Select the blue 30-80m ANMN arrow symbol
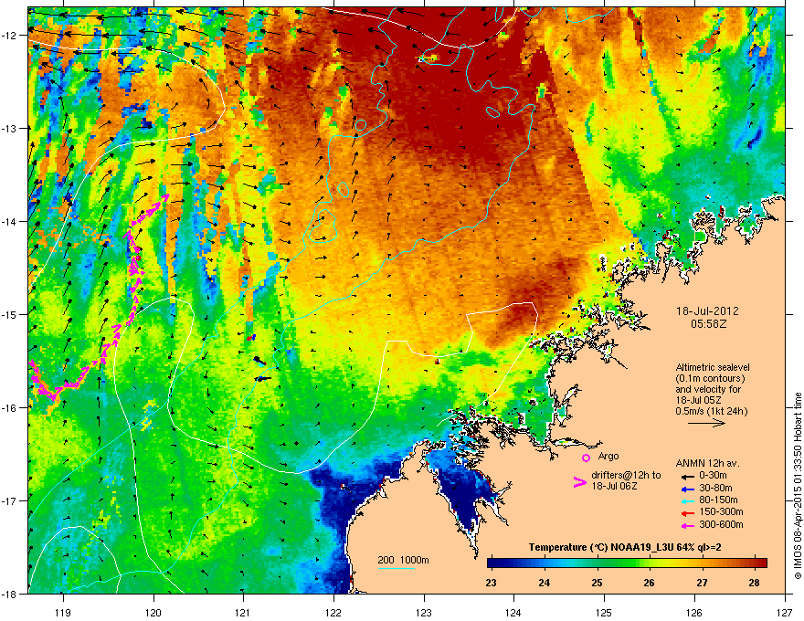This screenshot has width=804, height=621. [x=688, y=489]
